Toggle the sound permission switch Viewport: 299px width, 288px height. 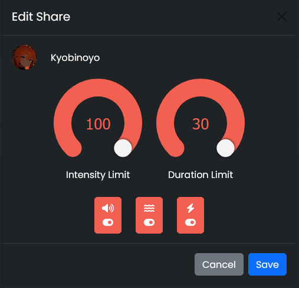108,222
